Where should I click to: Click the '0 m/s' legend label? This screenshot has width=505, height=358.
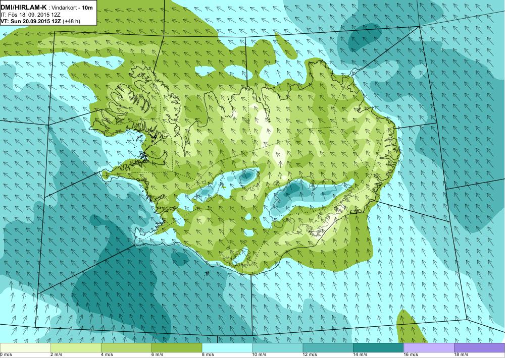6,355
